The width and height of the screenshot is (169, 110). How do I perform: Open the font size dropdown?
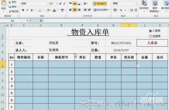tap(57, 4)
